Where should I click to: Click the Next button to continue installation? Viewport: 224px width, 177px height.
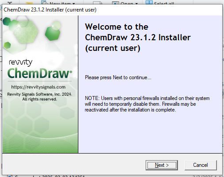(x=162, y=165)
